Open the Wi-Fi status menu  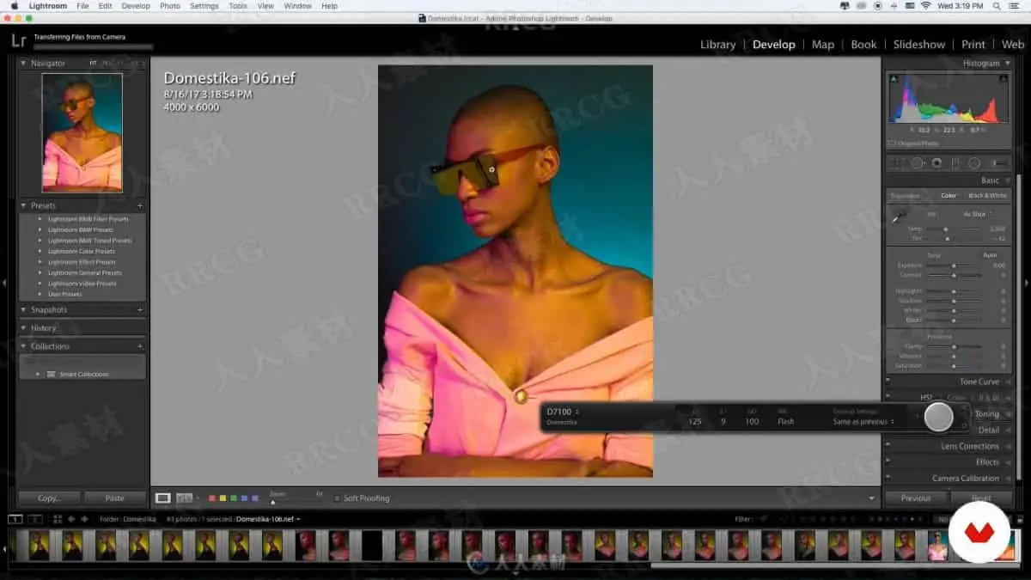pyautogui.click(x=925, y=6)
